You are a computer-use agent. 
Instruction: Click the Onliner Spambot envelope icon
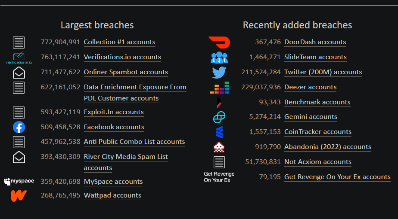[19, 72]
